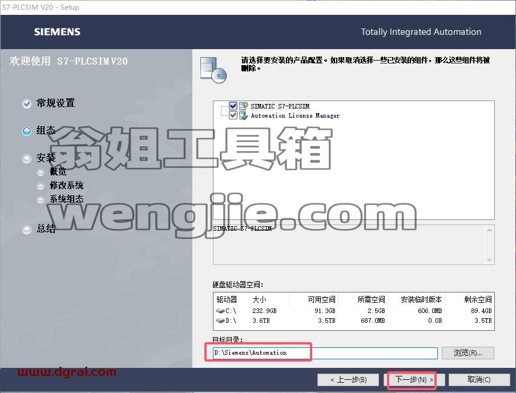Viewport: 516px width, 393px height.
Task: Click the 可用空间 column header
Action: tap(314, 299)
